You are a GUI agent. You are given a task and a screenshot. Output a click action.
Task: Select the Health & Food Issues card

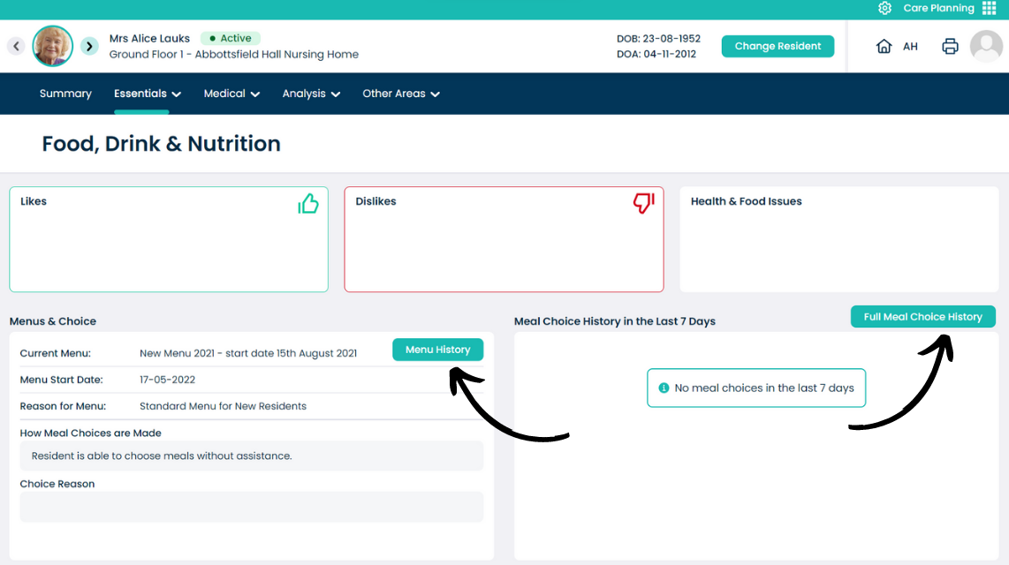point(839,239)
